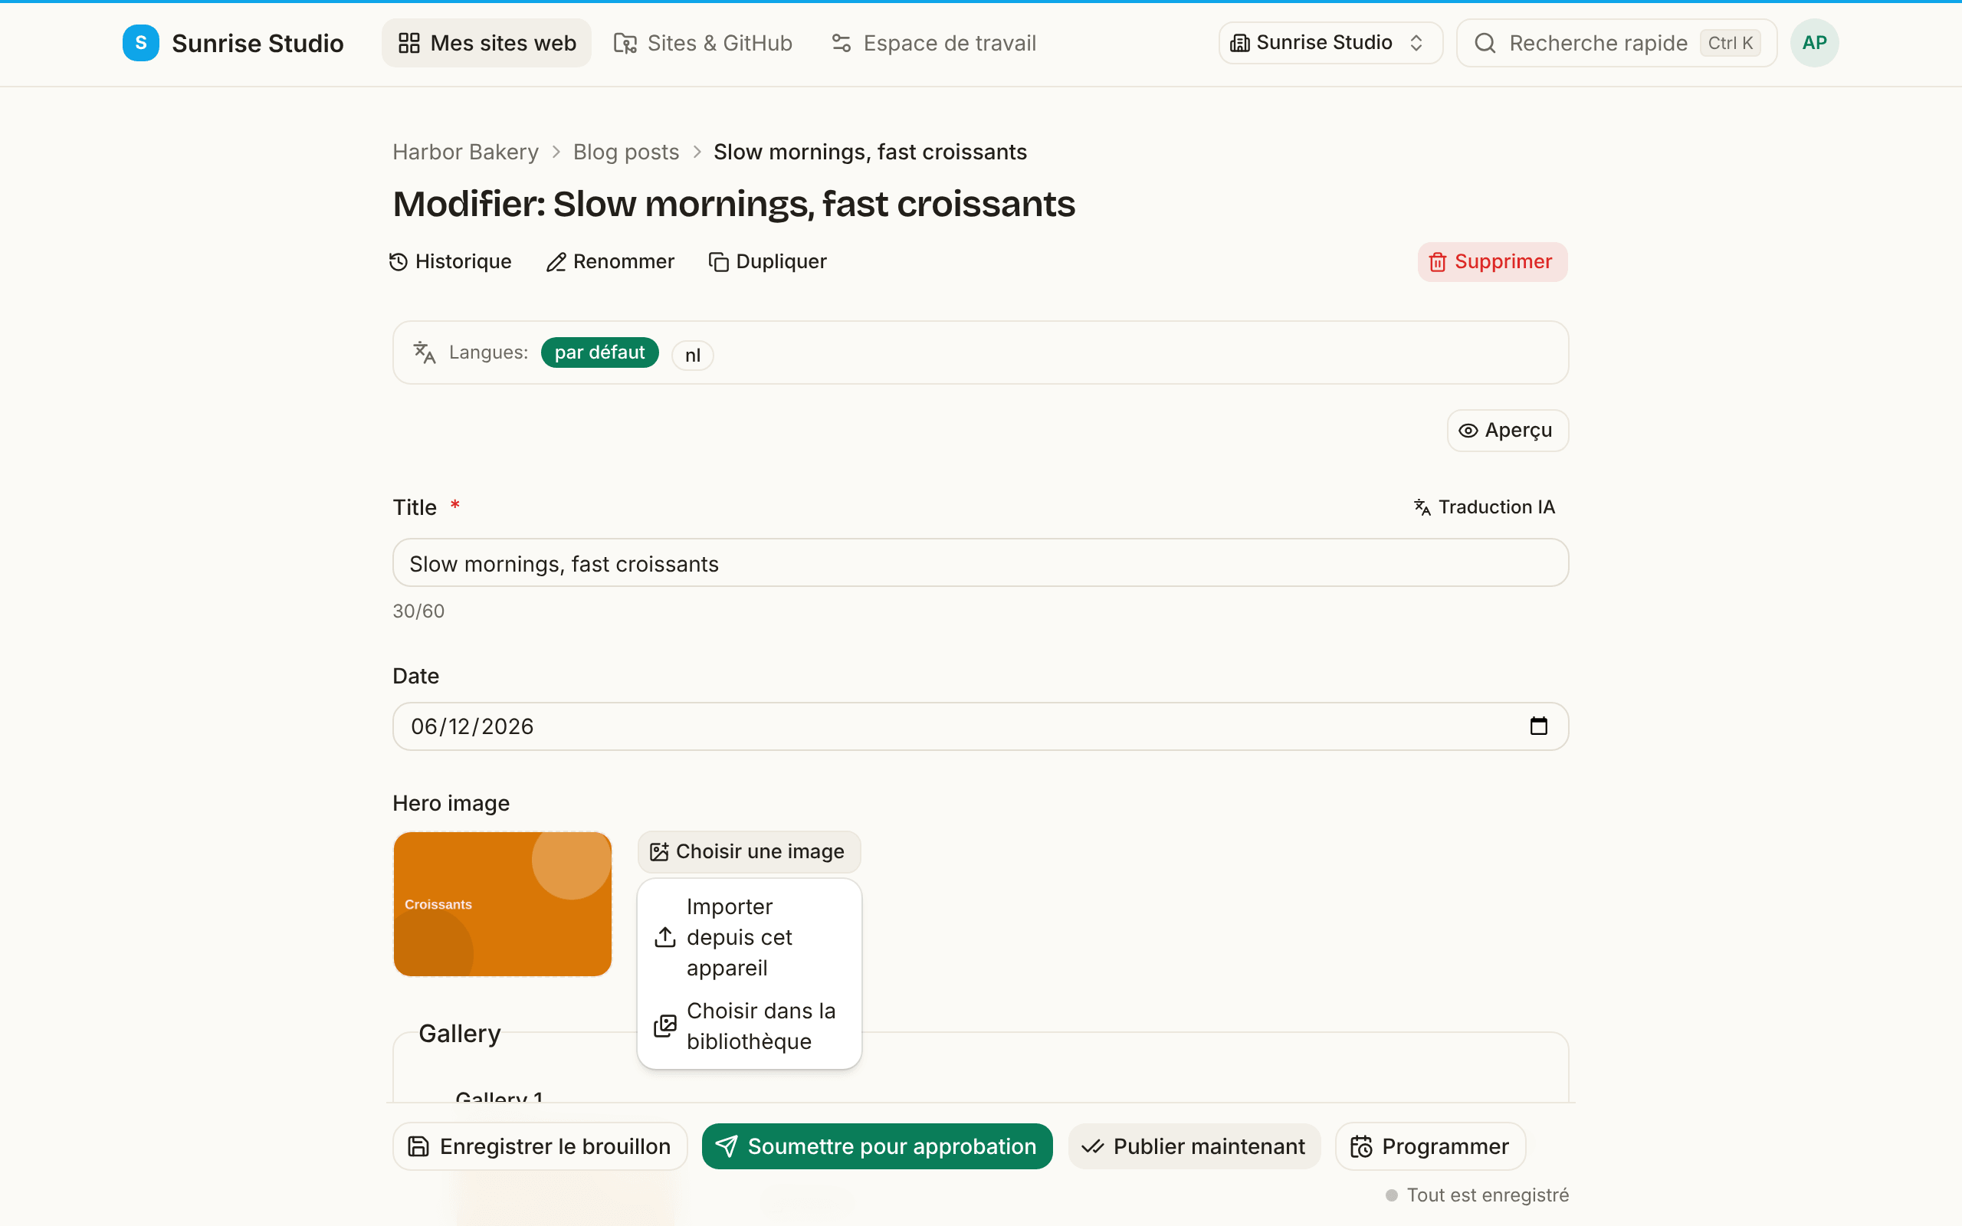This screenshot has height=1226, width=1962.
Task: Click the Croissants hero image thumbnail
Action: pyautogui.click(x=503, y=903)
